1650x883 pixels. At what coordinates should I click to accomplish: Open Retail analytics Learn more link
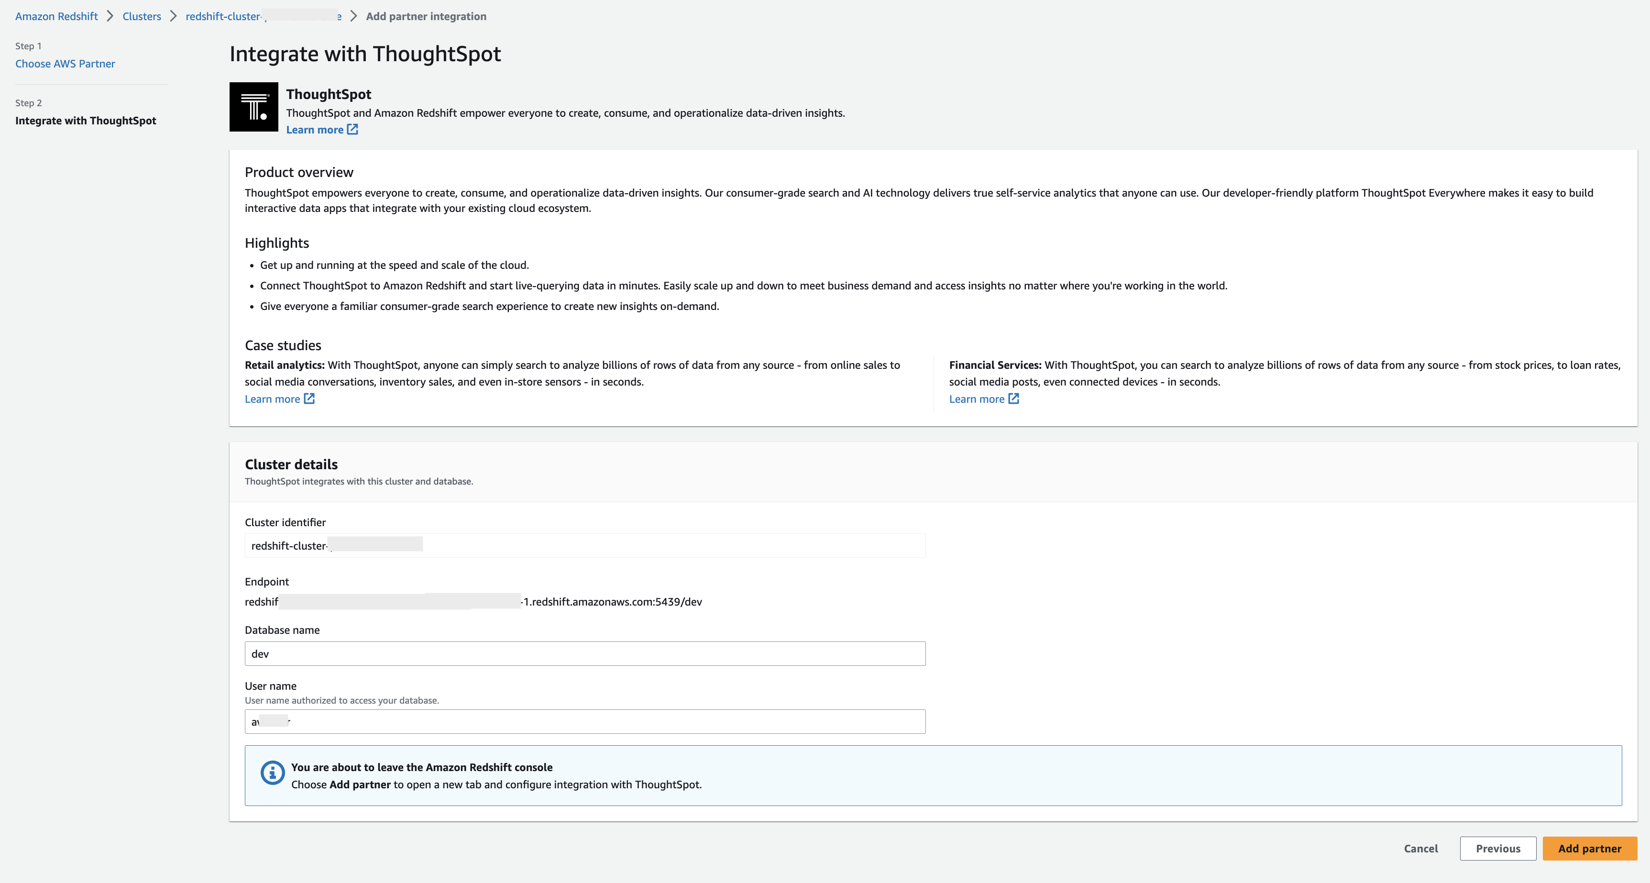272,399
